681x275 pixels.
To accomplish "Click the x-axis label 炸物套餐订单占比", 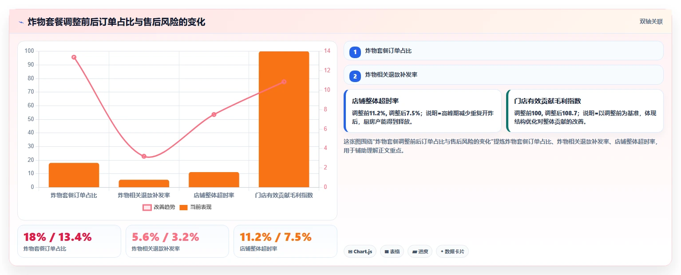I will click(74, 195).
